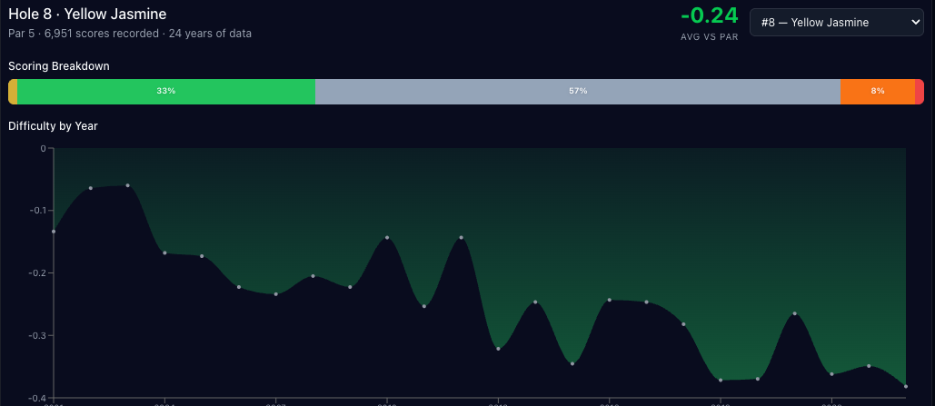Click the AVG VS PAR label
The image size is (935, 406).
pos(709,37)
